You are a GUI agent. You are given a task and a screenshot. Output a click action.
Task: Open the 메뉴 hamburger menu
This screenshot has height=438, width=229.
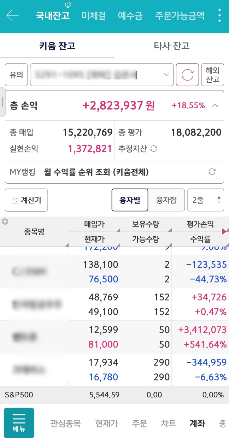pyautogui.click(x=19, y=423)
